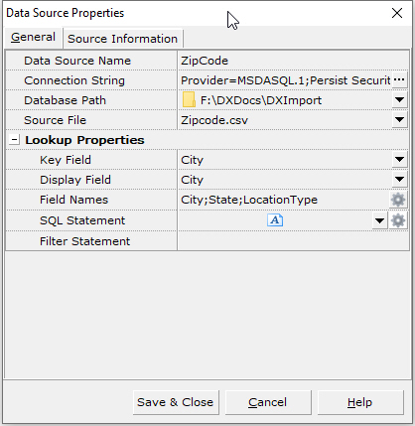
Task: Click the yellow folder icon in Database Path
Action: [x=189, y=100]
